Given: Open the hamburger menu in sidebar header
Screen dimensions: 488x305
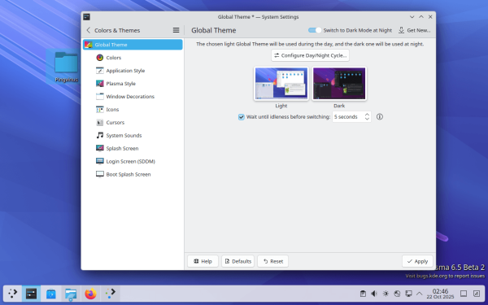Looking at the screenshot, I should [176, 30].
